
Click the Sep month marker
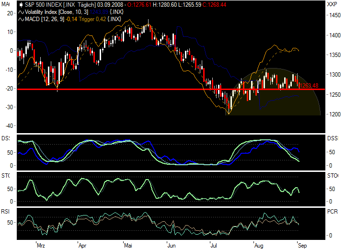click(x=302, y=246)
